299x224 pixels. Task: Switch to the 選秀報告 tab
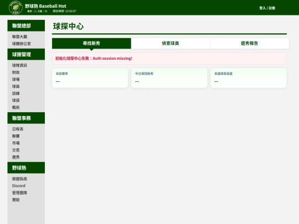[249, 43]
